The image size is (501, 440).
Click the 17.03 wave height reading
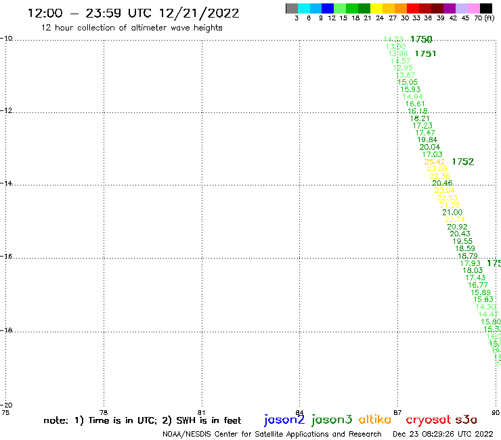pyautogui.click(x=433, y=154)
